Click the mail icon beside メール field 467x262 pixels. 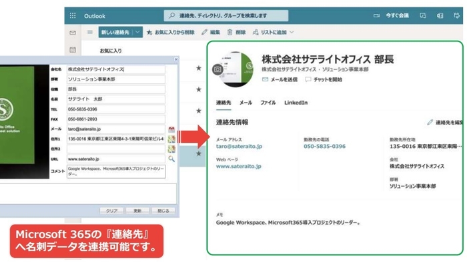[x=171, y=129]
